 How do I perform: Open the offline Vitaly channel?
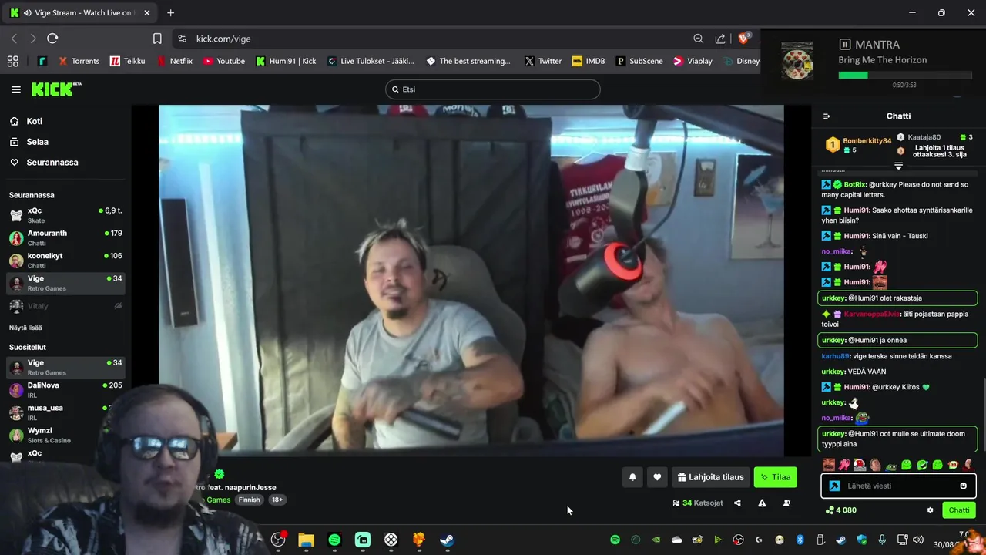tap(65, 306)
